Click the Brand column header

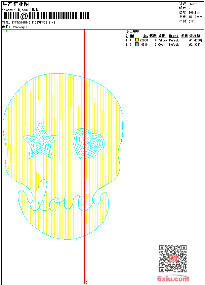tap(174, 36)
